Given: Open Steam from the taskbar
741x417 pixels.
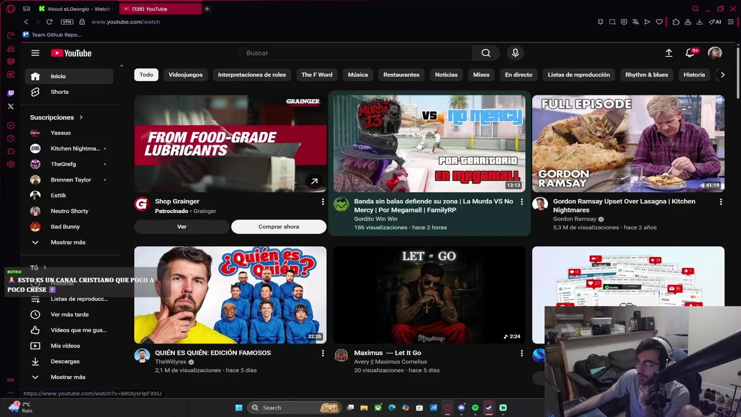Looking at the screenshot, I should pos(489,408).
